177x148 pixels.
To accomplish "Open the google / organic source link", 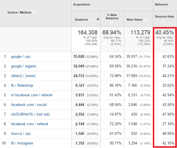I will click(x=24, y=66).
